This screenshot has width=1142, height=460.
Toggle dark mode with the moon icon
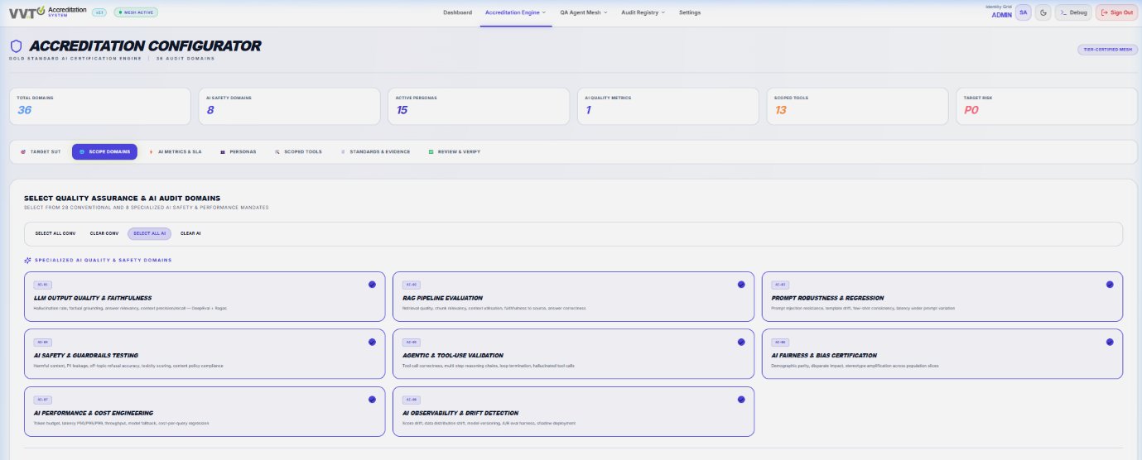coord(1043,12)
